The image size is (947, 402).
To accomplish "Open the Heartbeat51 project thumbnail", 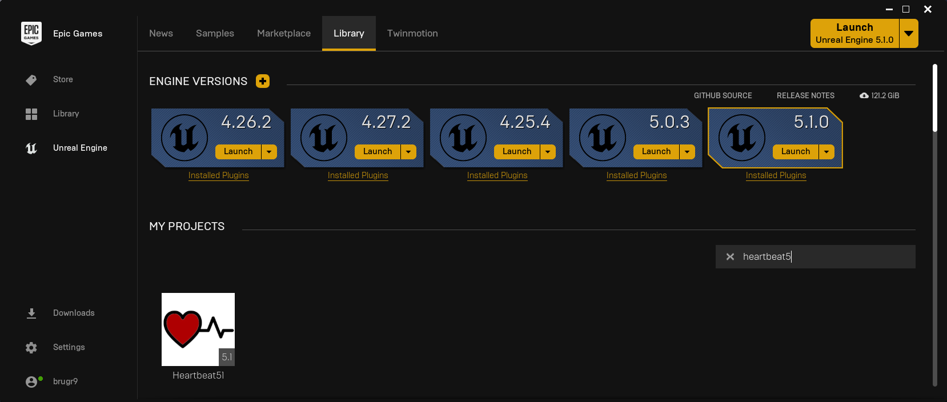I will click(198, 329).
